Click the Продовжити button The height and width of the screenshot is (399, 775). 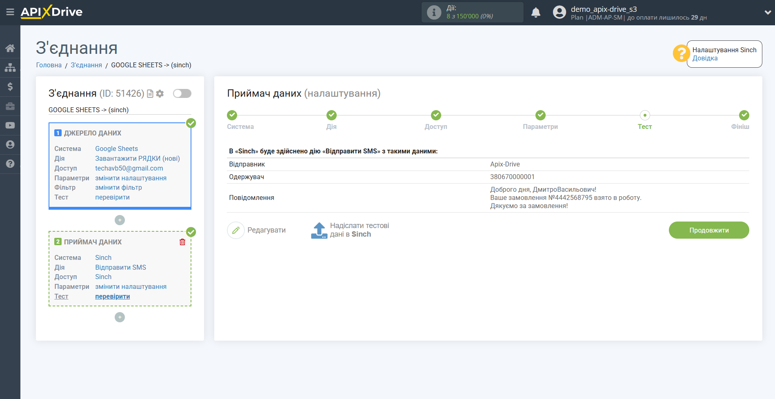tap(709, 230)
